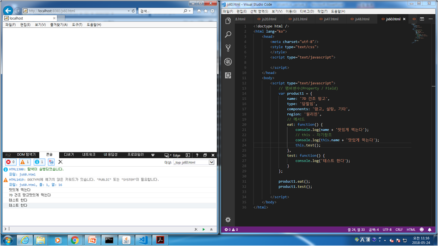Open the js31.html editor tab
The height and width of the screenshot is (246, 438).
[x=298, y=19]
